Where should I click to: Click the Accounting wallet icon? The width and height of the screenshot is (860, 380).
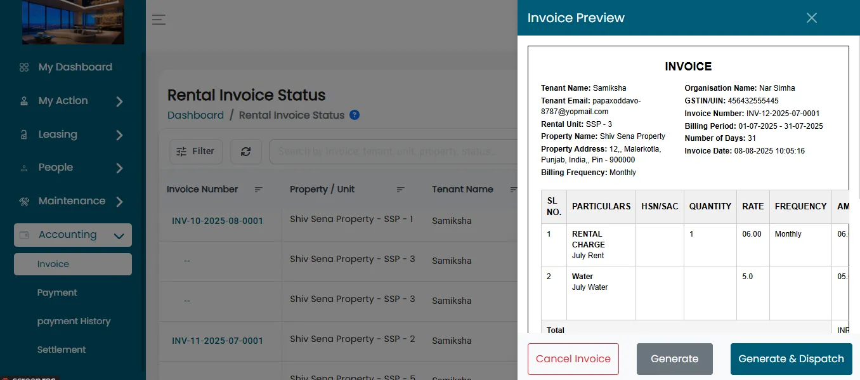(25, 235)
